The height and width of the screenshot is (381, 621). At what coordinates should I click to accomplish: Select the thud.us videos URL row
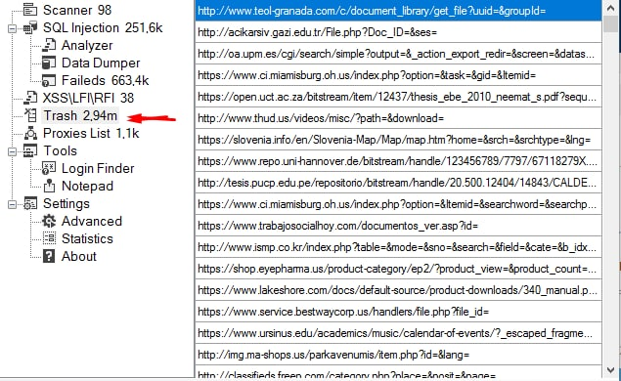(398, 118)
